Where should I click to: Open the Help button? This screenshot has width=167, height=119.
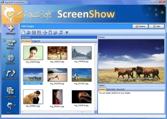click(156, 26)
